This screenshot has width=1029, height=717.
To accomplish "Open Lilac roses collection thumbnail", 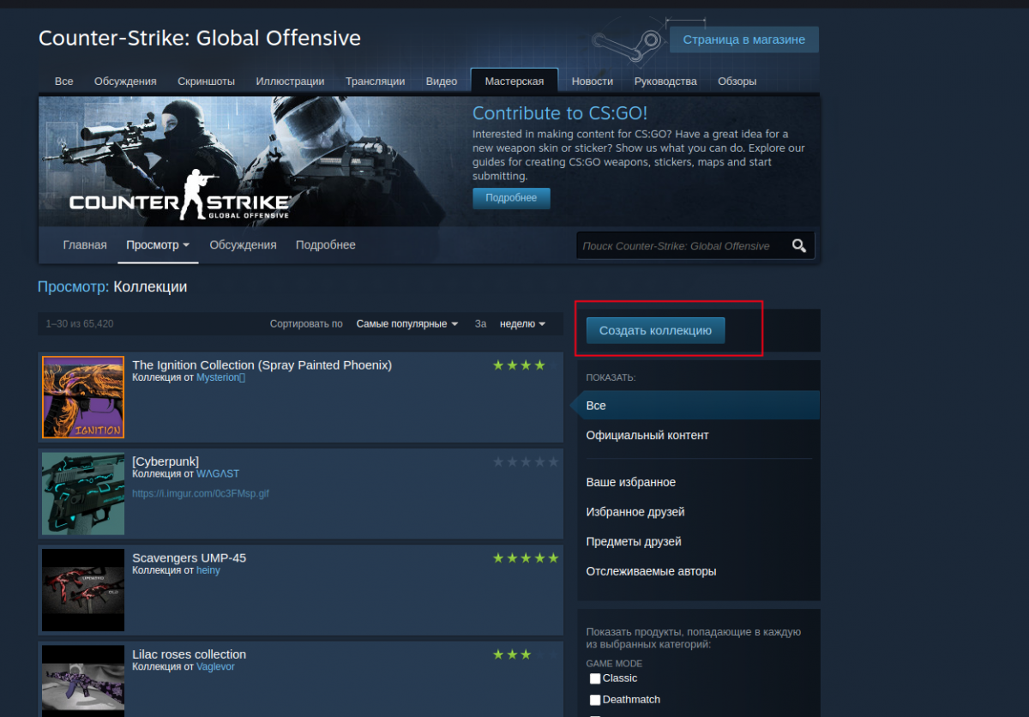I will pyautogui.click(x=83, y=681).
